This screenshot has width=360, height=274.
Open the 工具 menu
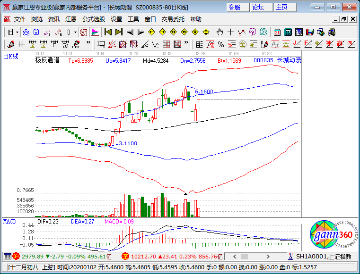click(x=133, y=19)
